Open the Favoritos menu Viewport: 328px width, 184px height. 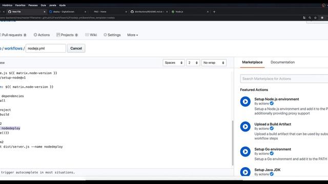[20, 5]
